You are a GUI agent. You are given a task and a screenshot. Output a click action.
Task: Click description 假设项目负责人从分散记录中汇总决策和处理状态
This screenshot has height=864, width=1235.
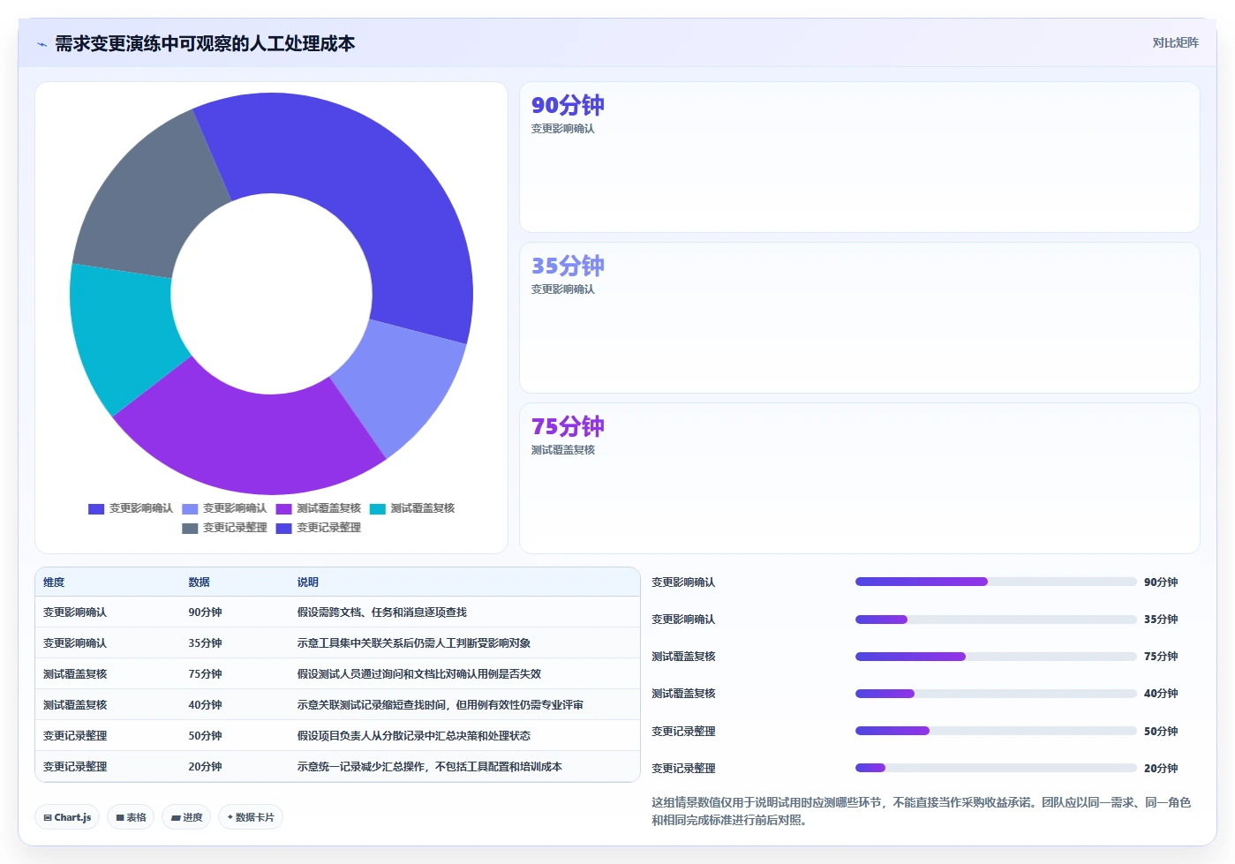click(x=413, y=736)
